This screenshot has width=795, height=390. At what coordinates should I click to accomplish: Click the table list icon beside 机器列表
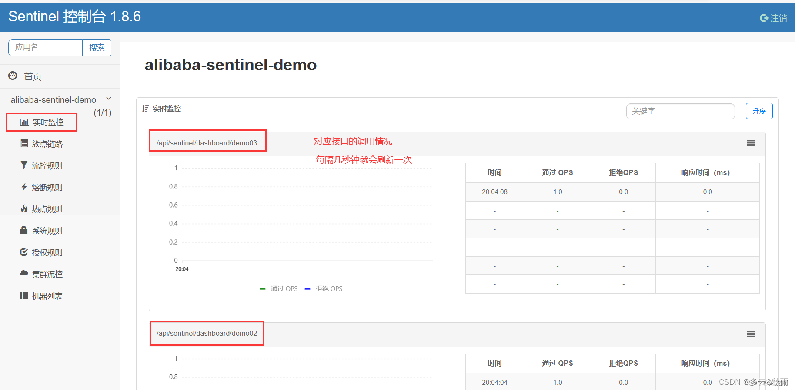coord(24,296)
